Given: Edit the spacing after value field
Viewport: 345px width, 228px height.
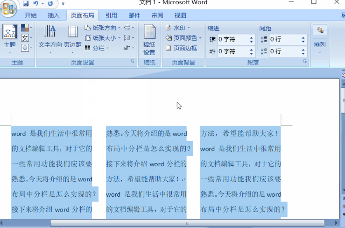Looking at the screenshot, I should [285, 51].
